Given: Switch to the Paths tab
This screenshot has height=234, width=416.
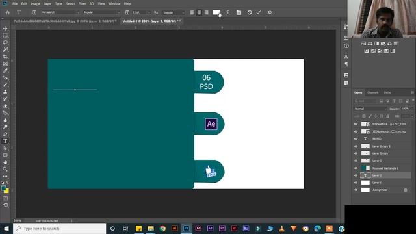Looking at the screenshot, I should tap(387, 92).
